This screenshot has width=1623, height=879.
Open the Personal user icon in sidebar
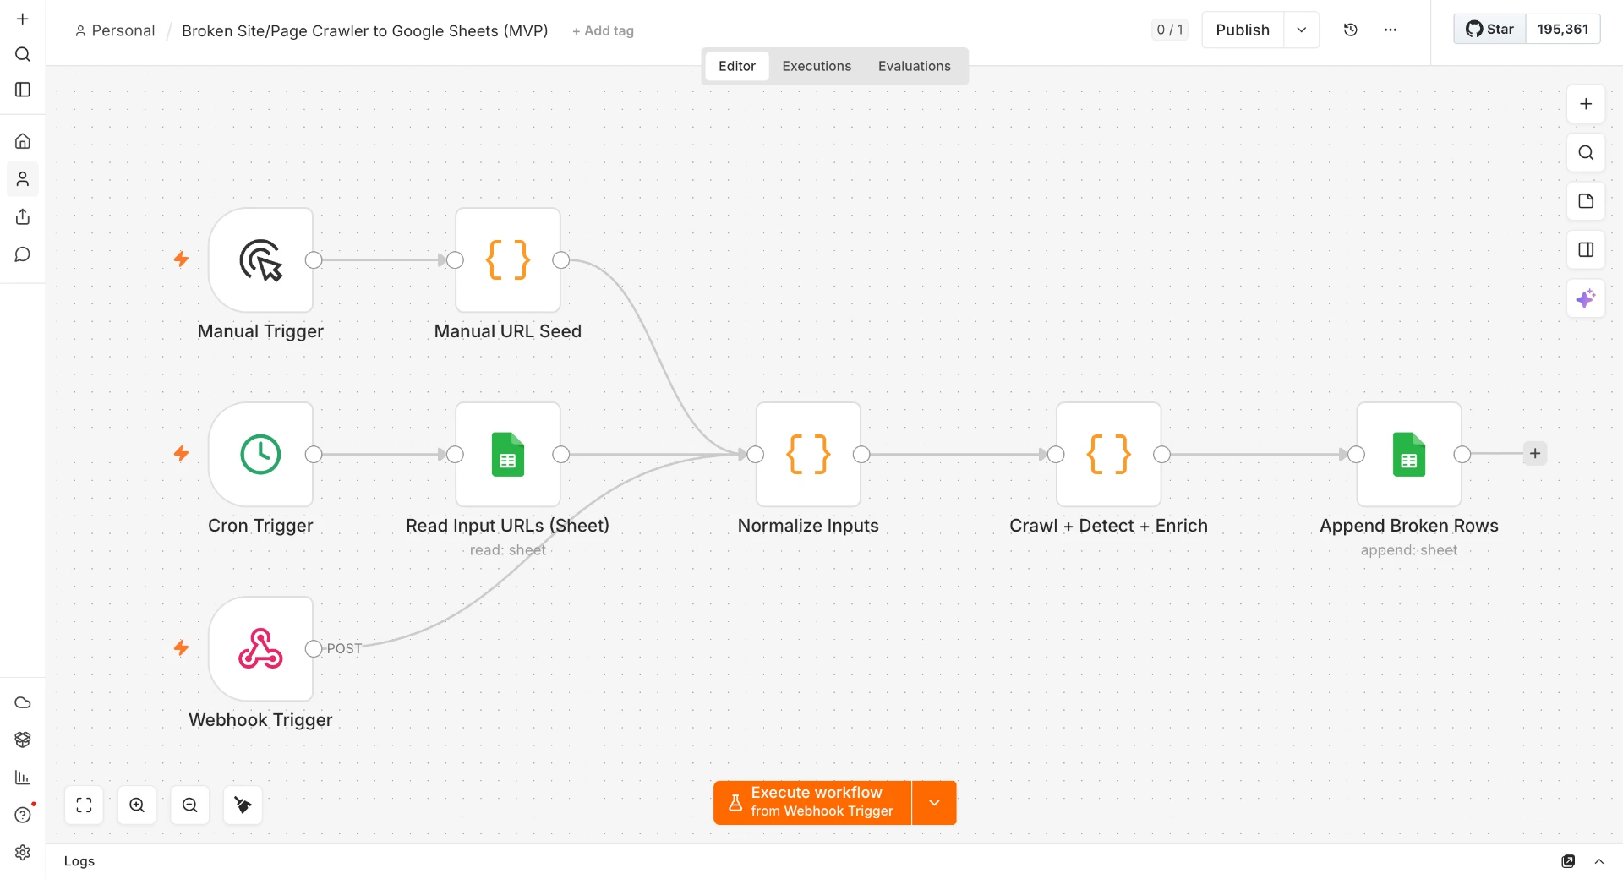click(x=23, y=179)
